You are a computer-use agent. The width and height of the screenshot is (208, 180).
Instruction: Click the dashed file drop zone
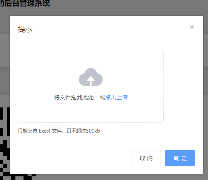point(91,86)
